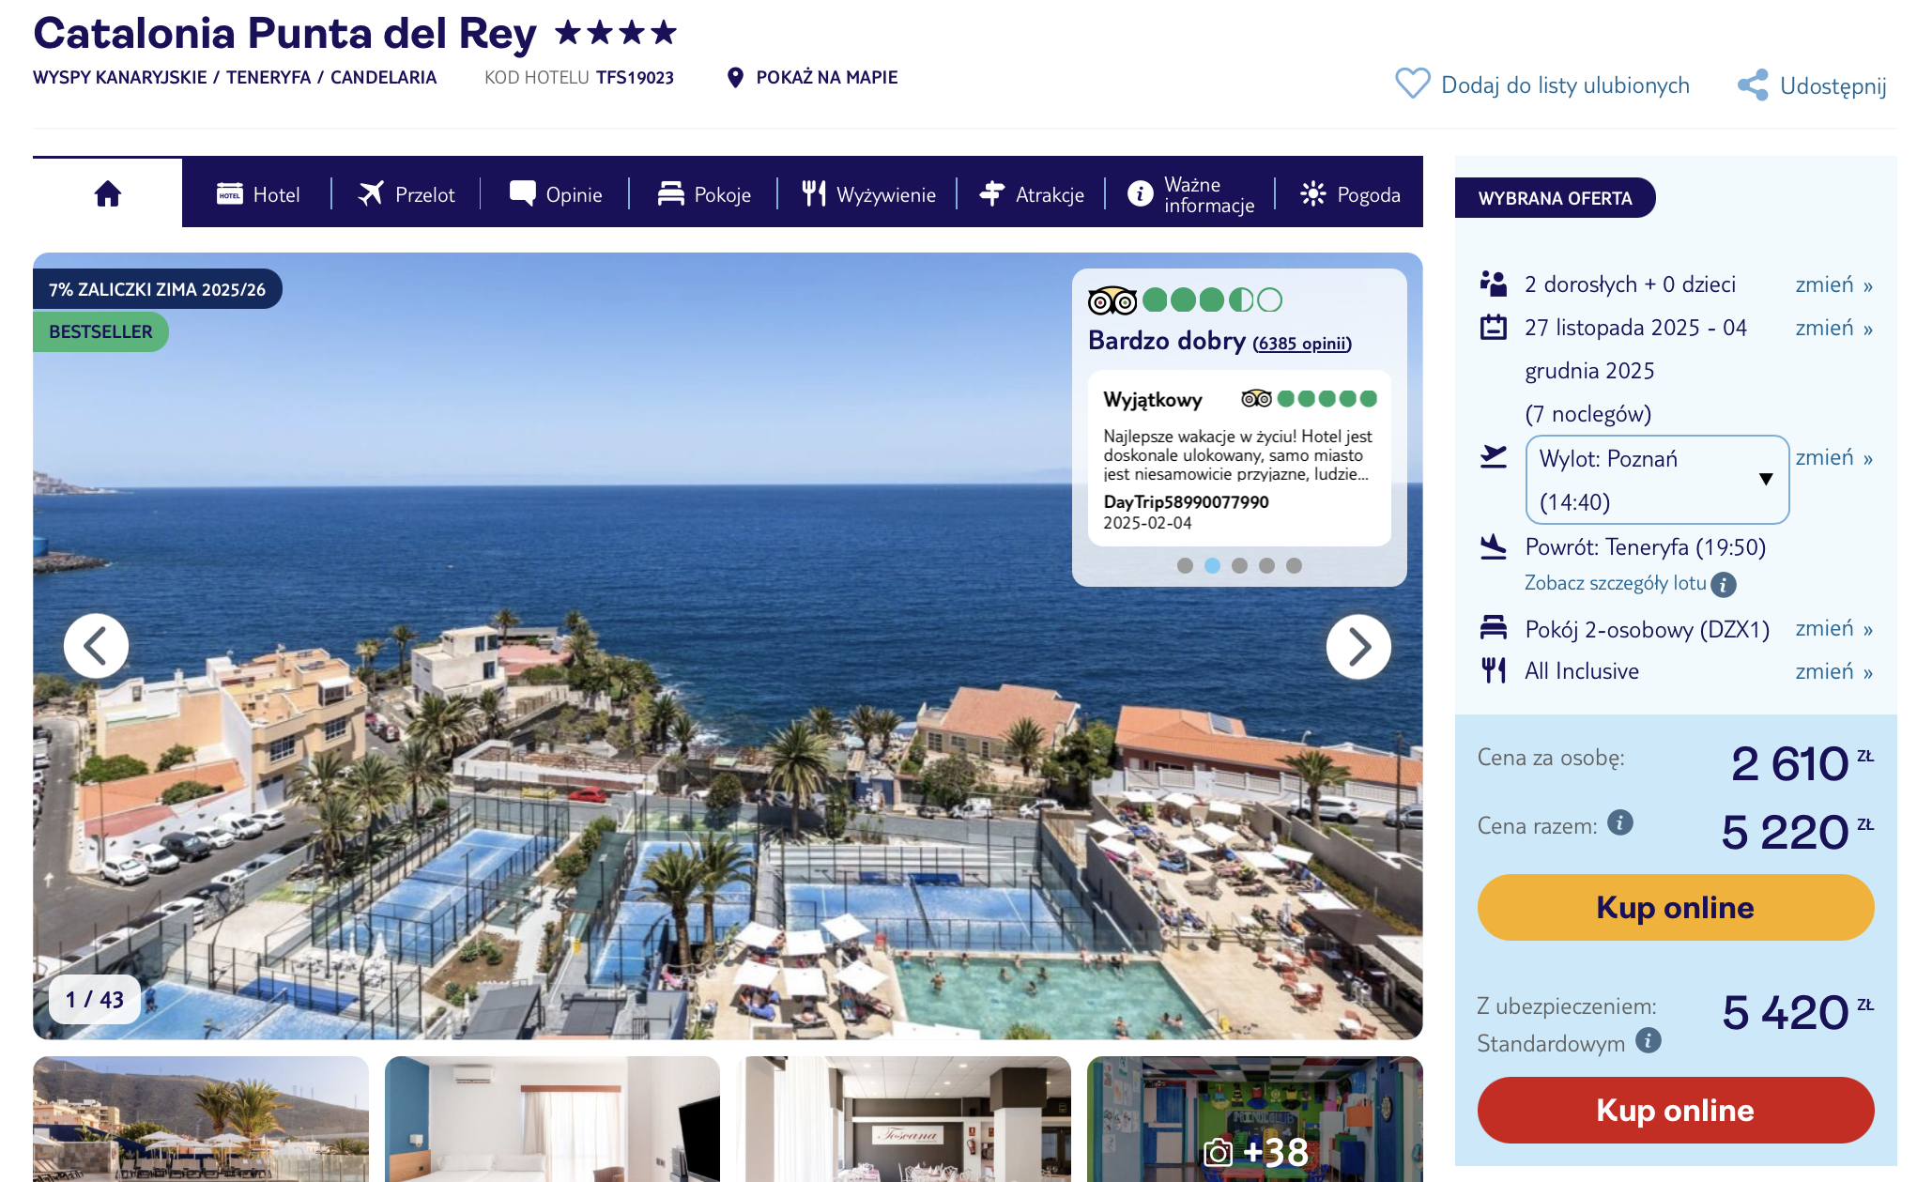Select fifth review carousel dot

(x=1294, y=565)
